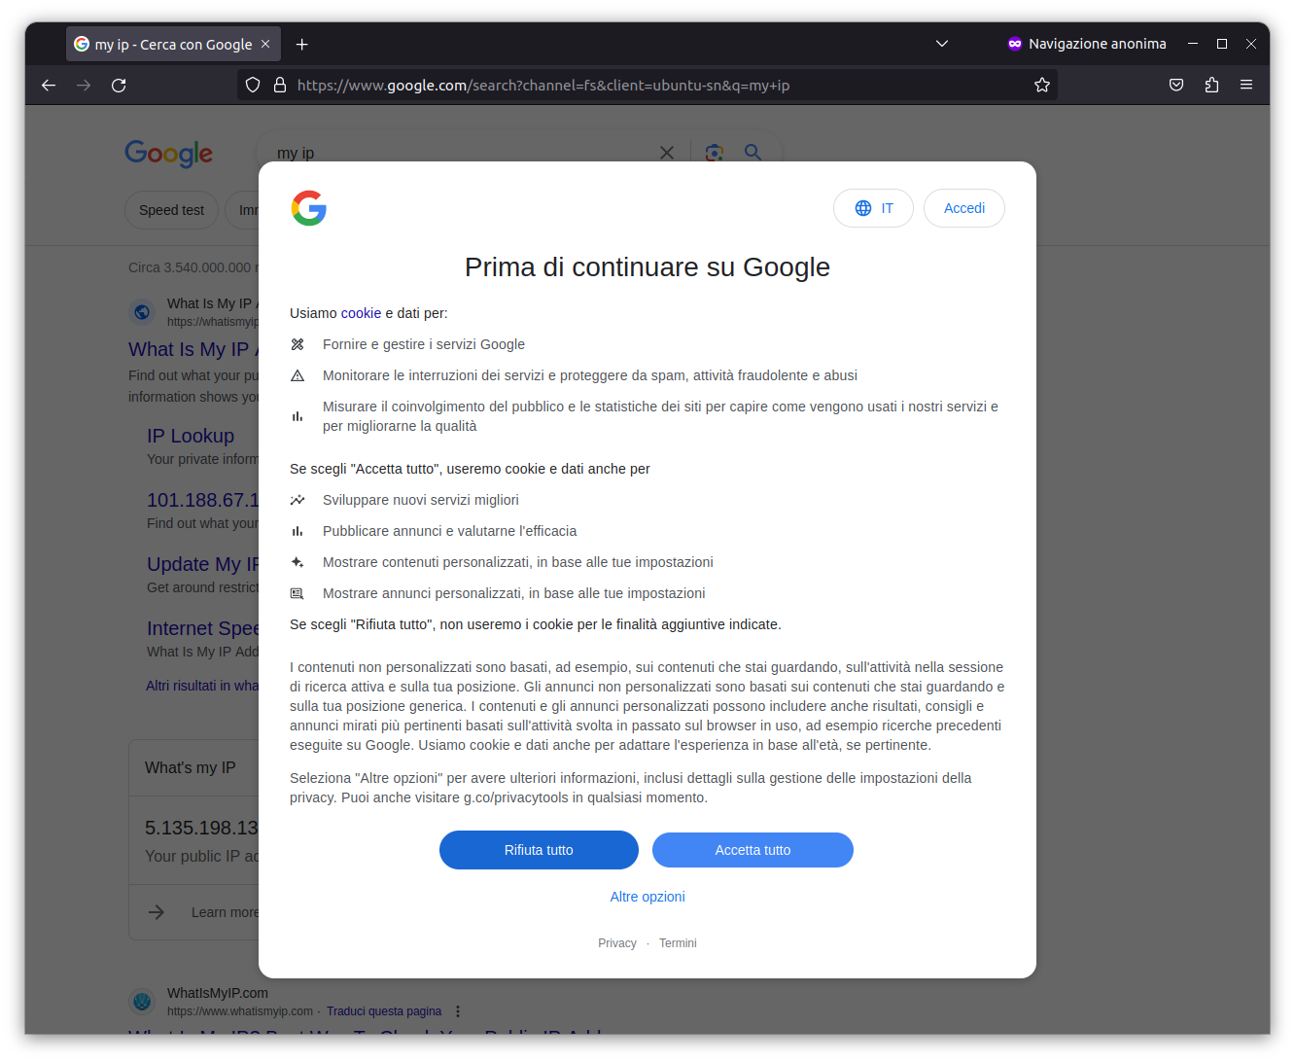Click the Accetta tutto button
1295x1062 pixels.
[752, 850]
